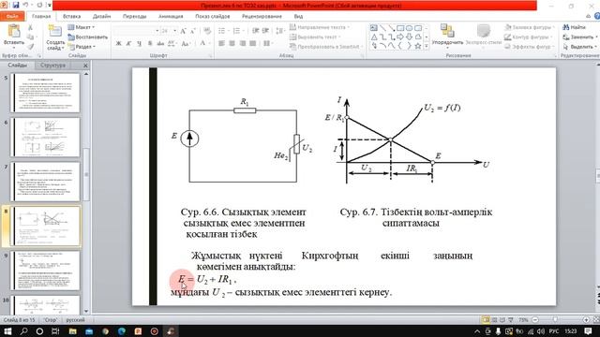Click the numbered list icon
Viewport: 600px width, 337px height.
point(237,31)
